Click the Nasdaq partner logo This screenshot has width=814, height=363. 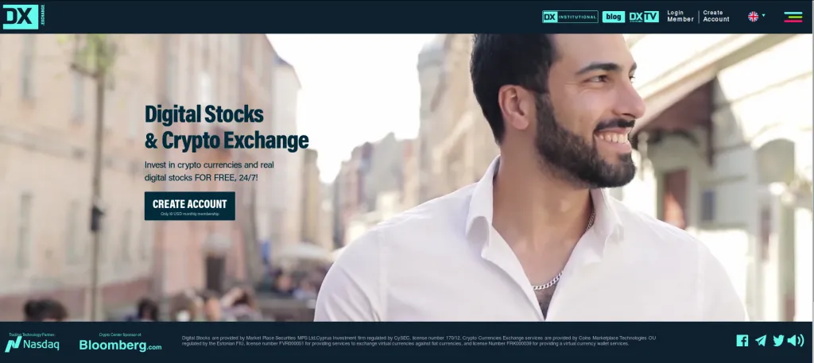[x=32, y=343]
